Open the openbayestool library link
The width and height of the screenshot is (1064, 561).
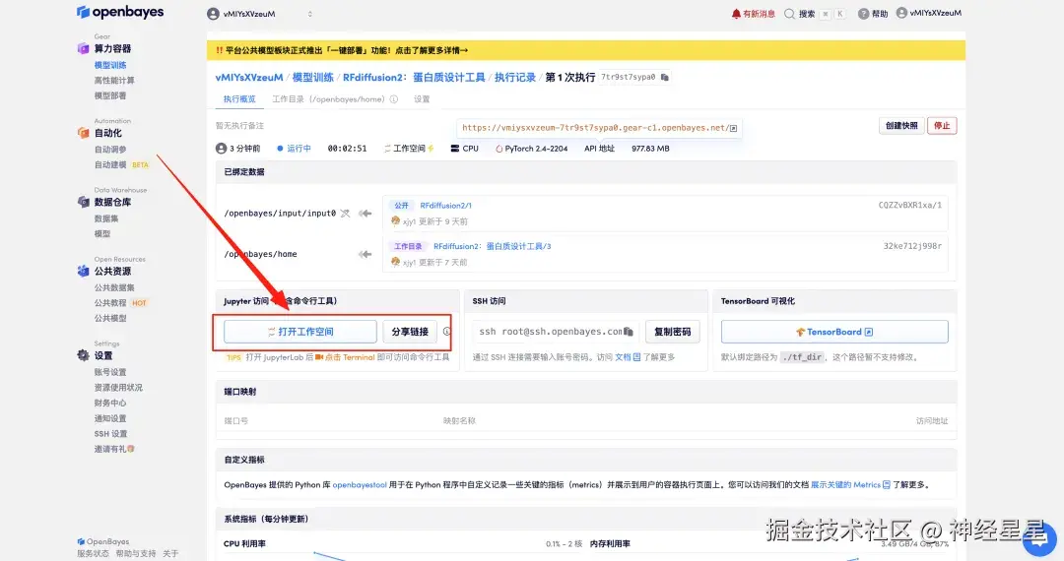click(360, 484)
